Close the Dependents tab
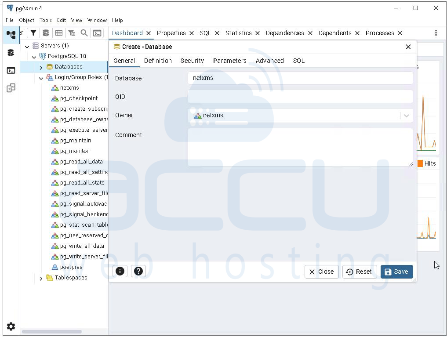The image size is (447, 337). pos(357,33)
